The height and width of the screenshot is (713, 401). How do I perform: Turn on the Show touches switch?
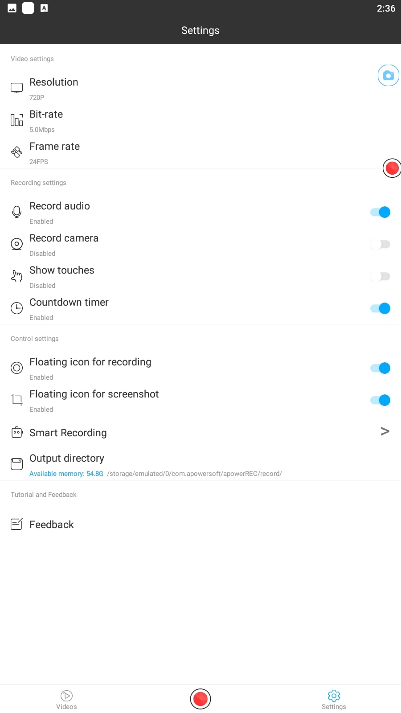pos(380,276)
